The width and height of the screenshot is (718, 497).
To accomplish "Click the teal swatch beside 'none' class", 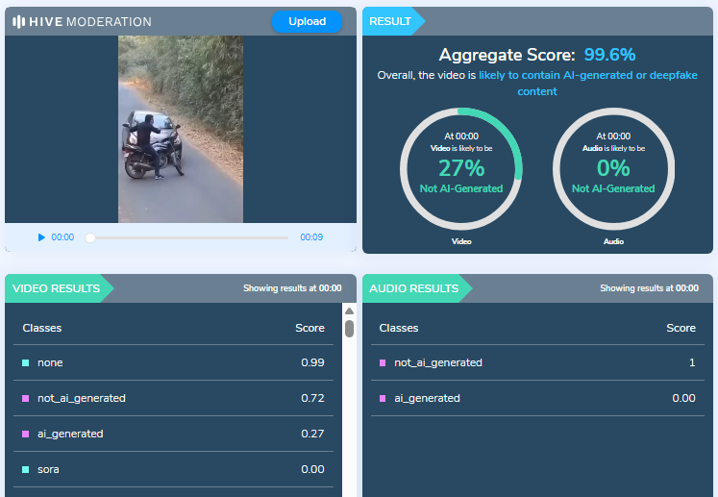I will pyautogui.click(x=26, y=363).
